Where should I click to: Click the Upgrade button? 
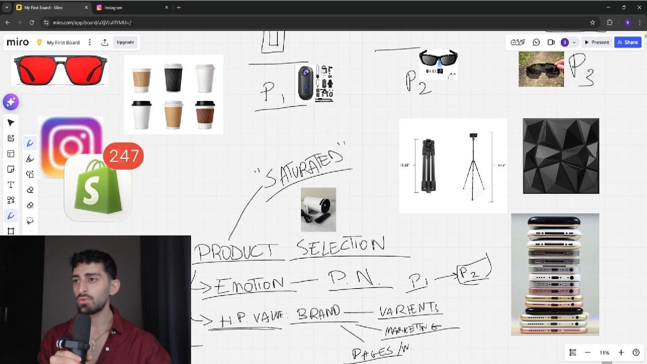pos(125,42)
